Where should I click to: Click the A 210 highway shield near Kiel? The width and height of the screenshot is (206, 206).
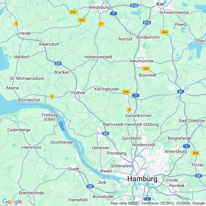pos(134,5)
